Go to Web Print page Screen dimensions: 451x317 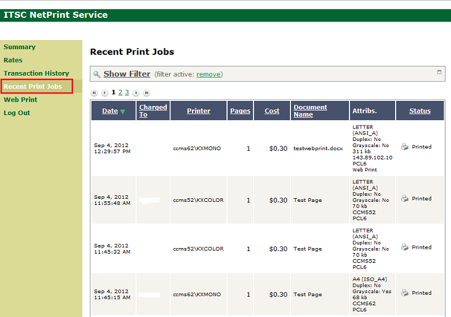click(20, 100)
